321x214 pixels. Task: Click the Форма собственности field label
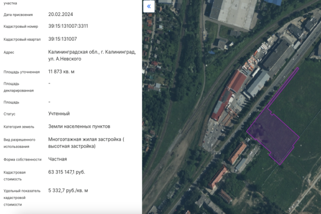coord(22,159)
